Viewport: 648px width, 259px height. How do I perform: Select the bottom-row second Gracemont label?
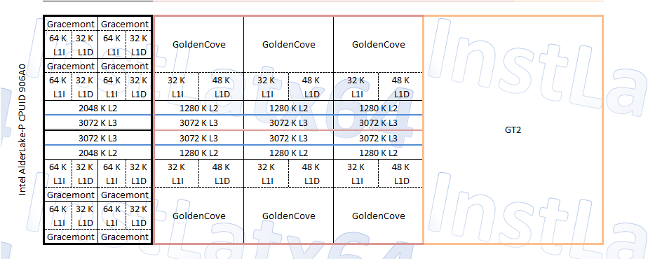[x=125, y=237]
